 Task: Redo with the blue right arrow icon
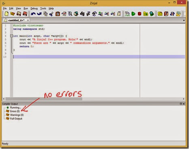click(39, 14)
